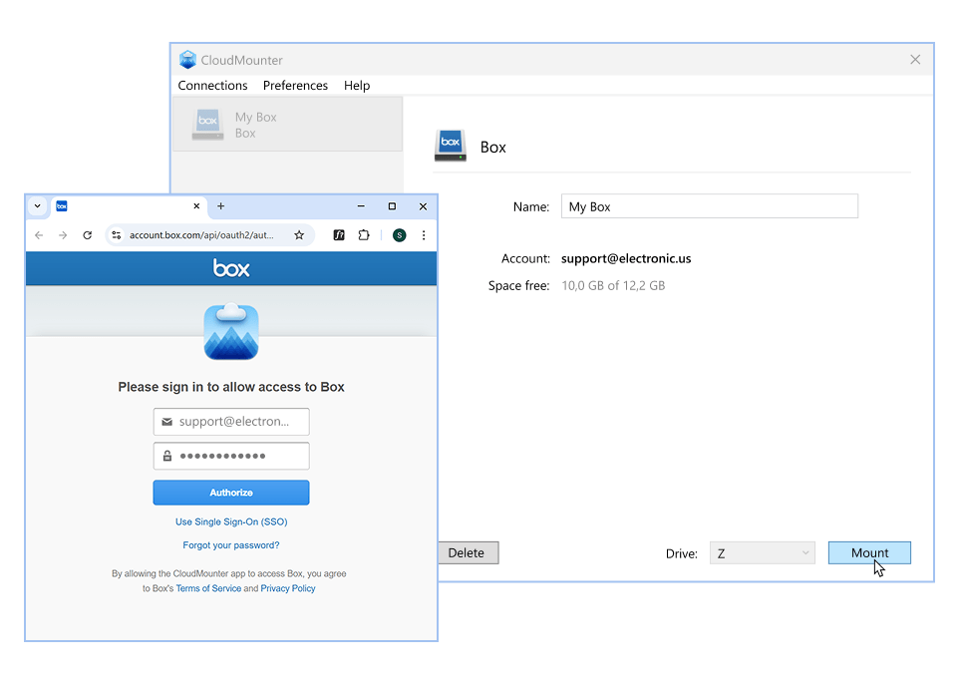This screenshot has height=686, width=957.
Task: Bookmark this page with the star icon
Action: pyautogui.click(x=298, y=235)
